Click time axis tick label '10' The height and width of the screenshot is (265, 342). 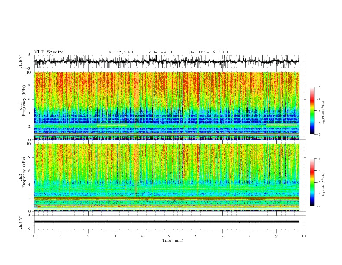(x=304, y=236)
